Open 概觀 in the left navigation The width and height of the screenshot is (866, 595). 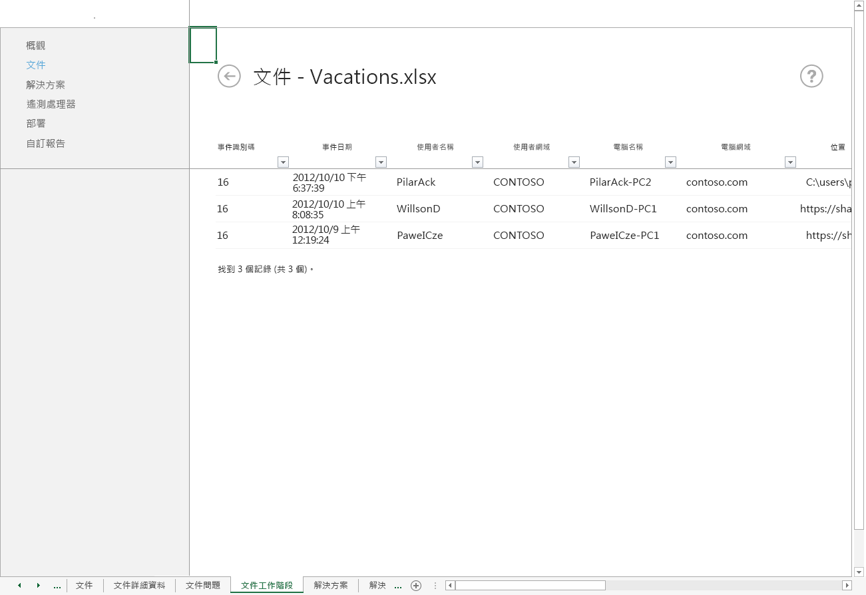pyautogui.click(x=36, y=46)
